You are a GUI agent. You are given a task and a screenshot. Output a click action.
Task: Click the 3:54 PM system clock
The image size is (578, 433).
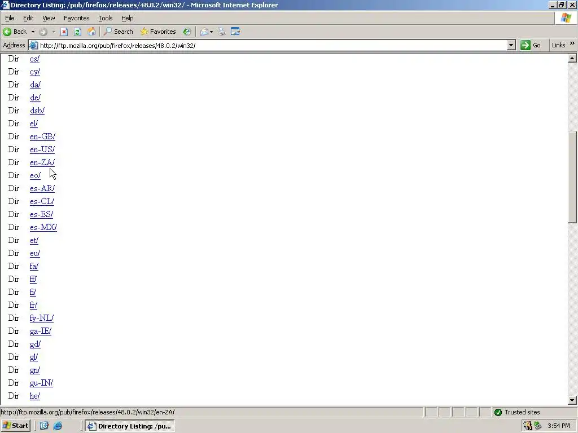click(x=558, y=426)
